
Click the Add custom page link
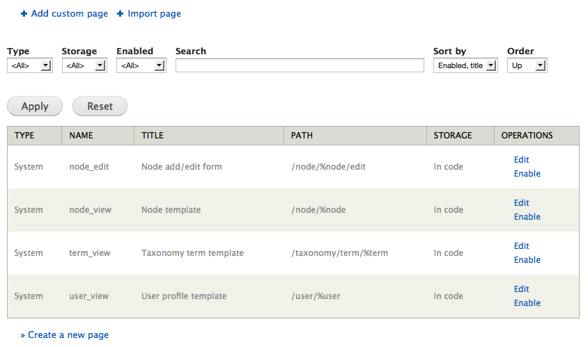(x=69, y=13)
